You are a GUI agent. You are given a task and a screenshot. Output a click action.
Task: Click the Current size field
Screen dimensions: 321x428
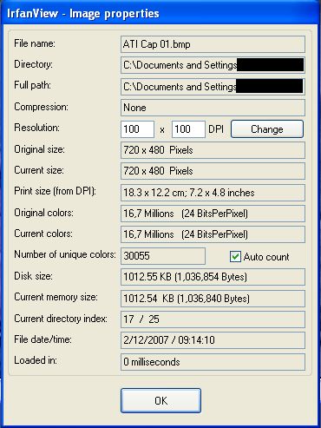[213, 171]
